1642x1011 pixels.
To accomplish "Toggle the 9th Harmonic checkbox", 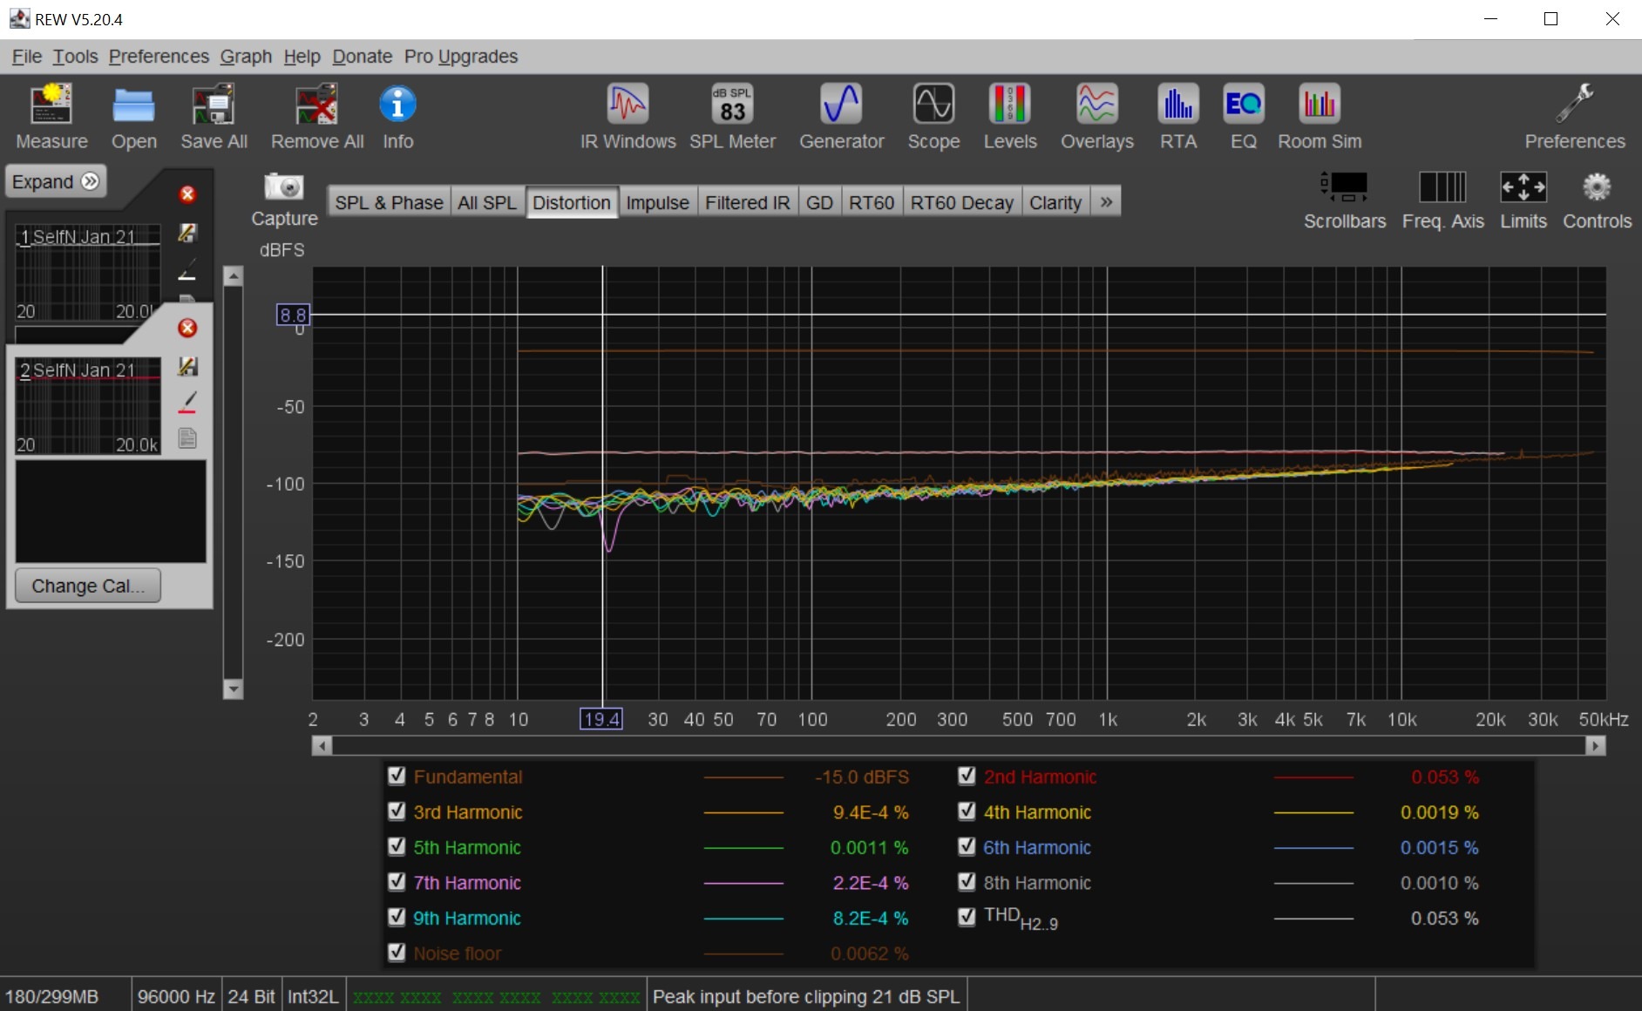I will tap(397, 917).
